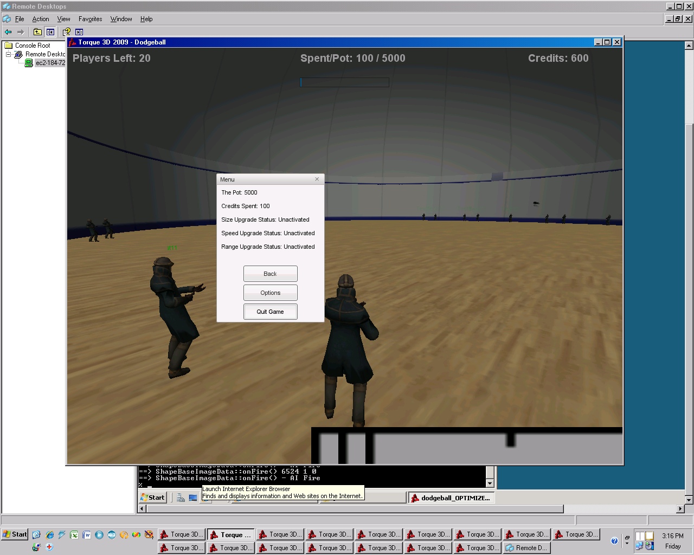Click the Help properties toolbar icon
Screen dimensions: 694x555
coord(66,32)
